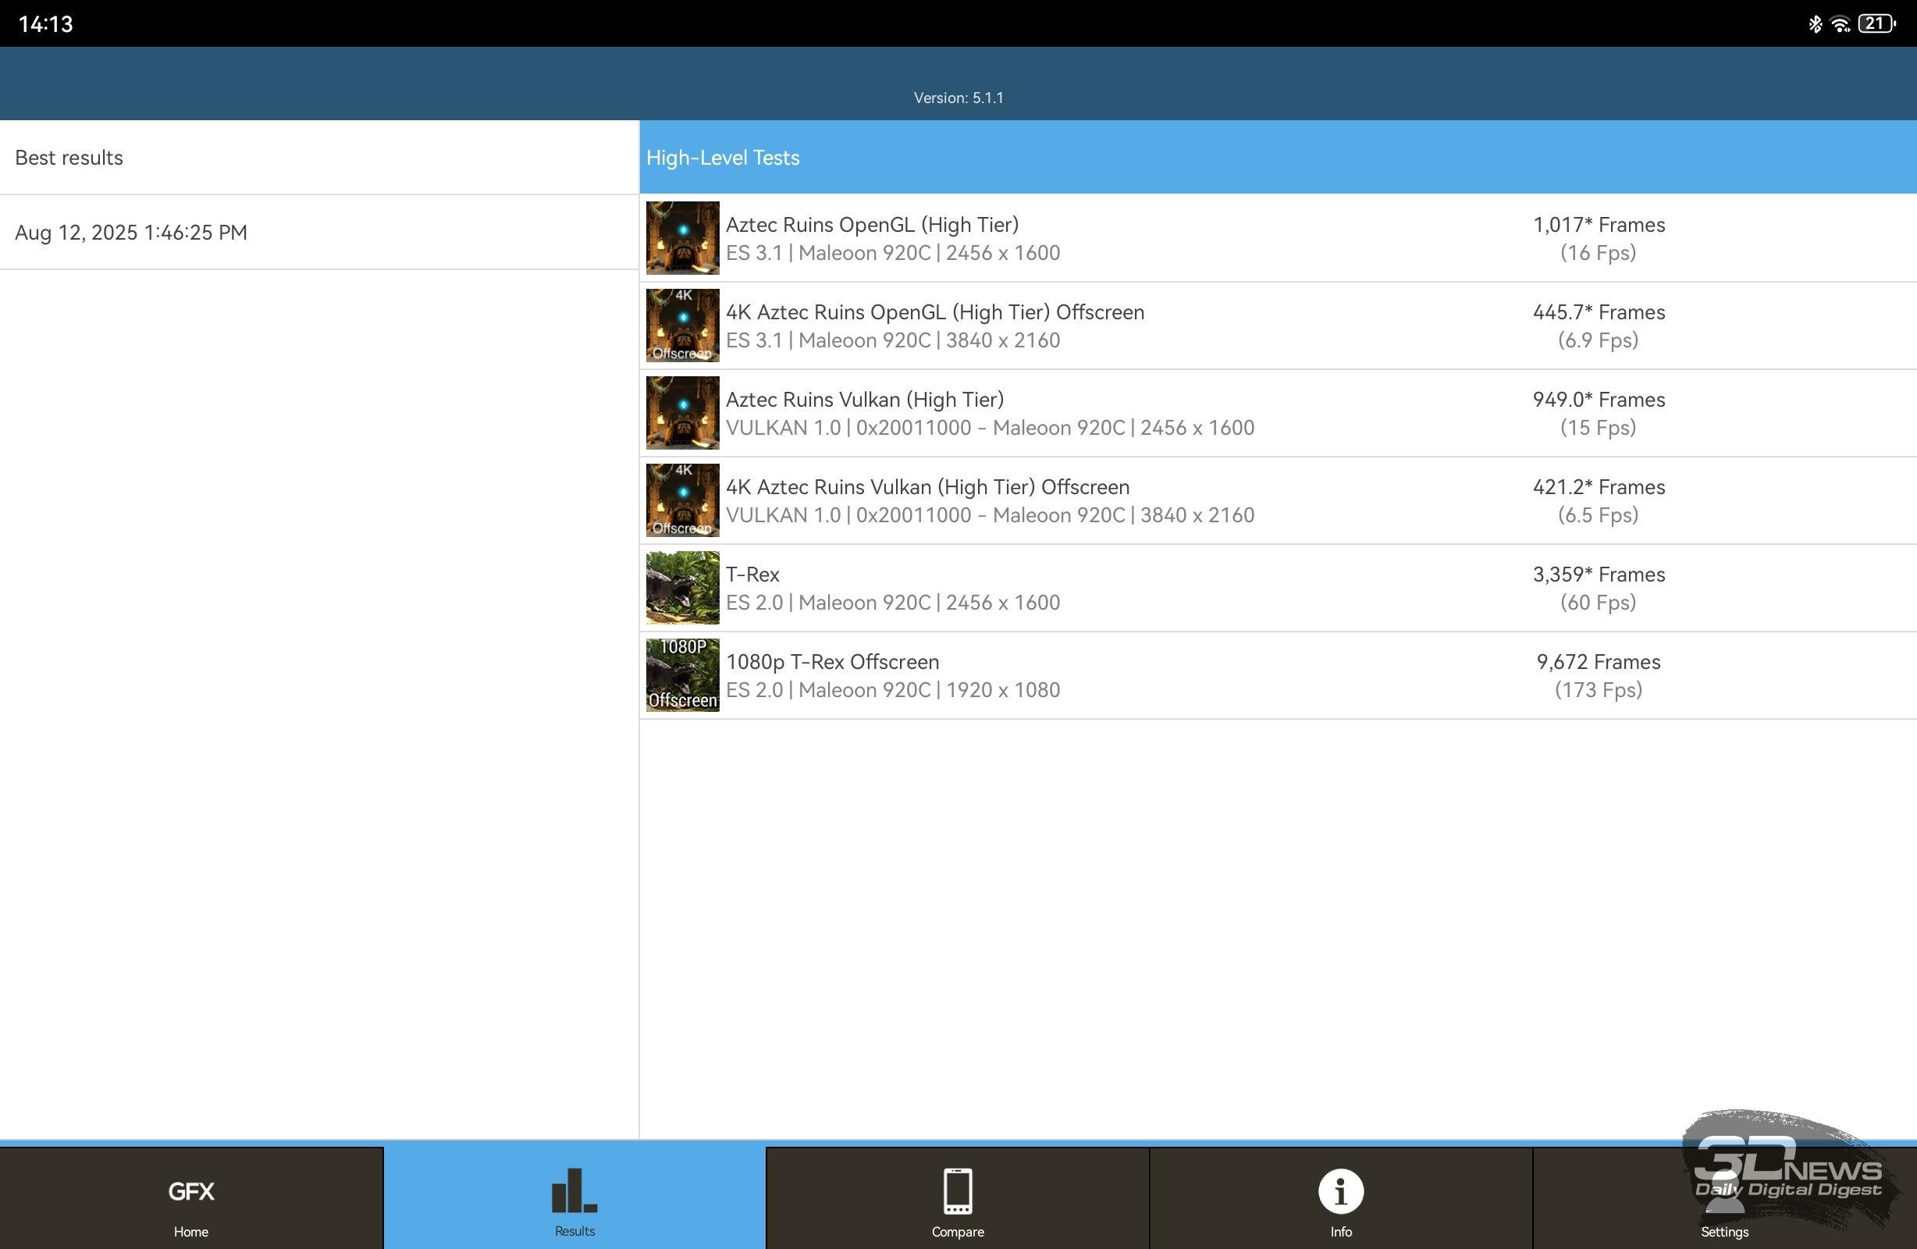Select Aztec Ruins OpenGL (High Tier) title
The height and width of the screenshot is (1249, 1917).
(873, 225)
